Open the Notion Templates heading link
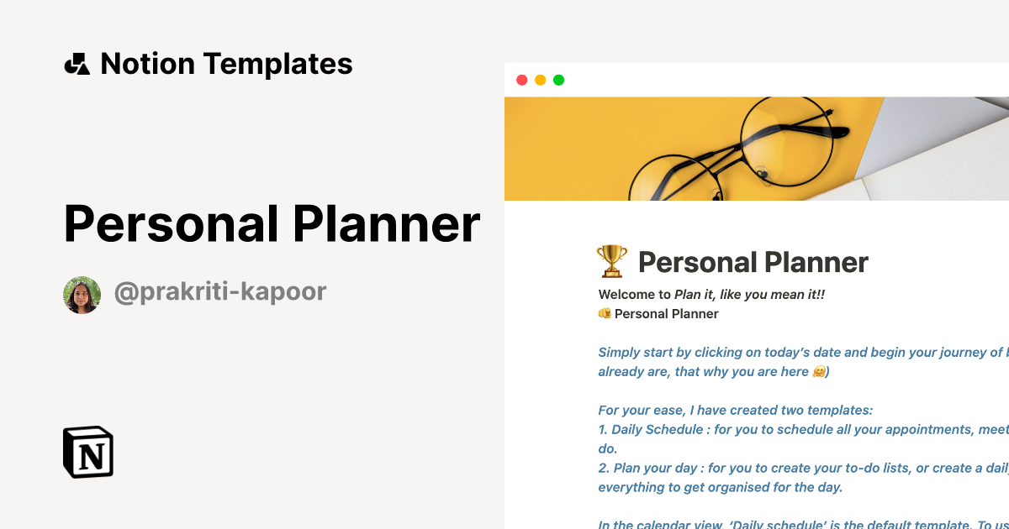The width and height of the screenshot is (1009, 529). coord(226,64)
